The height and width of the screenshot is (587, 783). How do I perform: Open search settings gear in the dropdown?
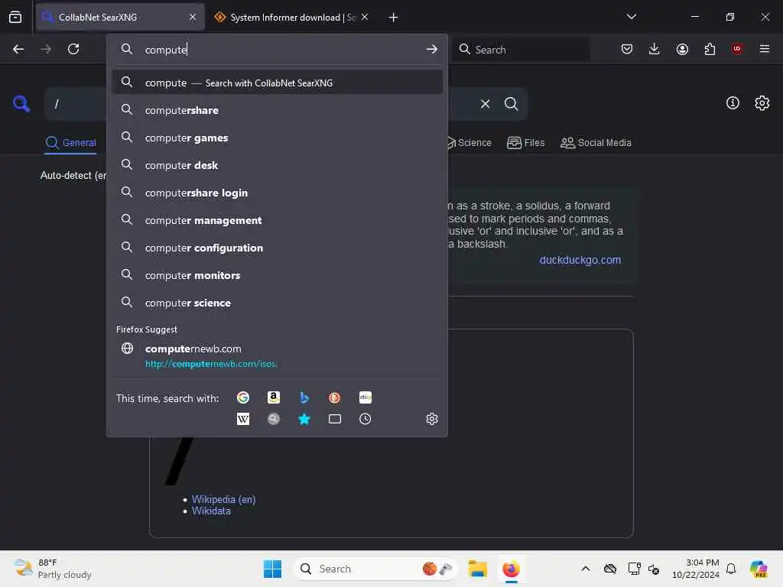[432, 419]
